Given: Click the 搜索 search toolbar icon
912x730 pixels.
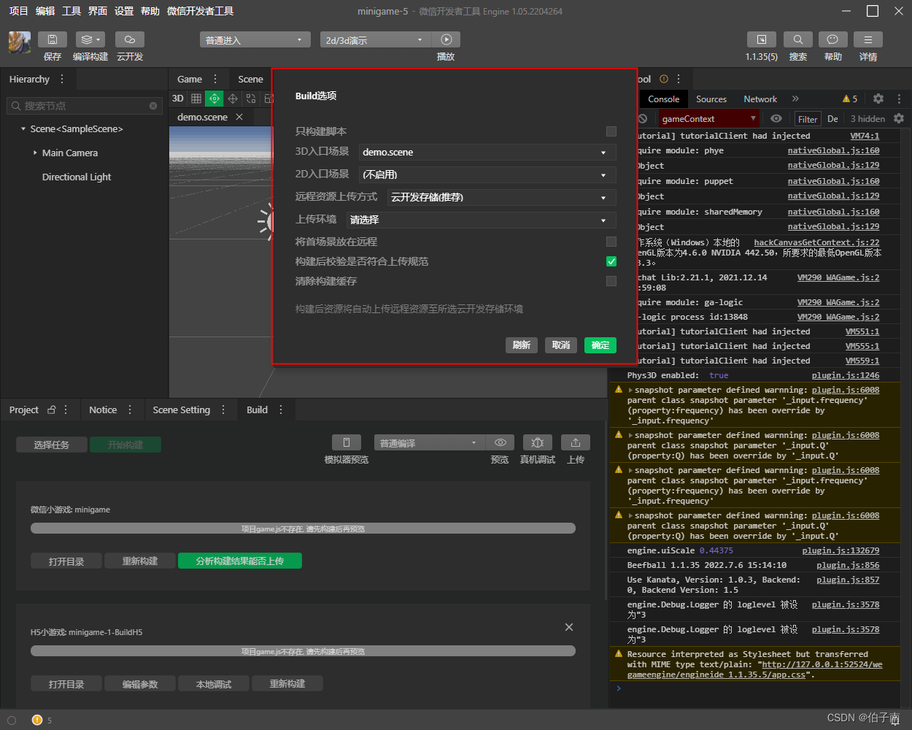Looking at the screenshot, I should pos(798,39).
